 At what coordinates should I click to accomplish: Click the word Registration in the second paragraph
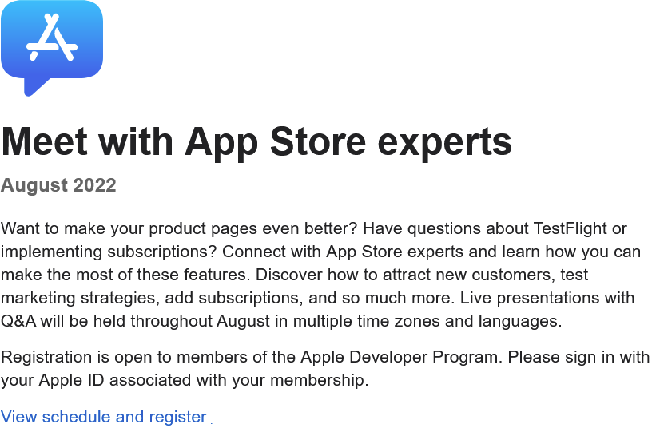[x=46, y=358]
